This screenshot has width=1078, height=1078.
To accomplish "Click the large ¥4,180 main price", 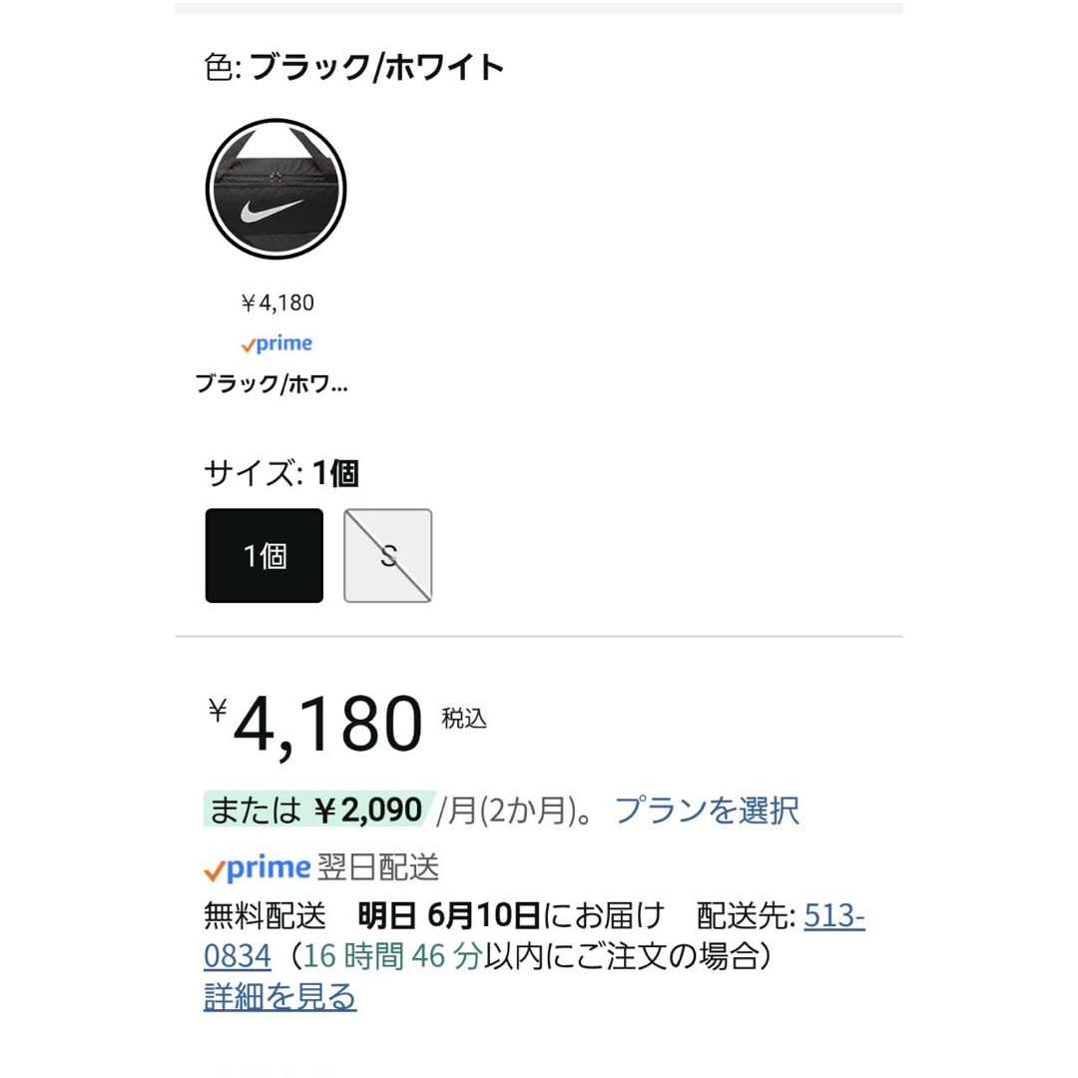I will click(x=315, y=726).
